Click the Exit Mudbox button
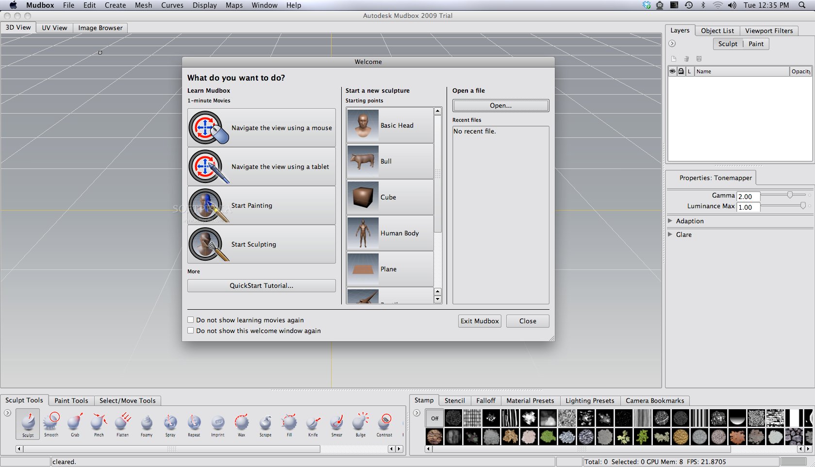The height and width of the screenshot is (467, 815). tap(480, 321)
